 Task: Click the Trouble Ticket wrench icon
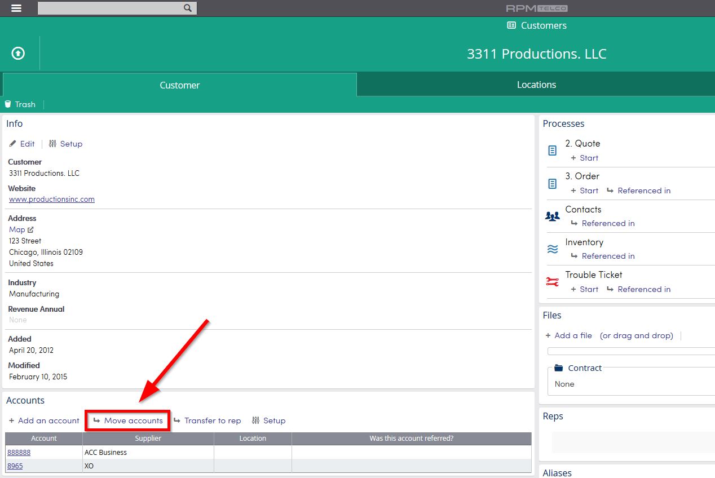553,281
